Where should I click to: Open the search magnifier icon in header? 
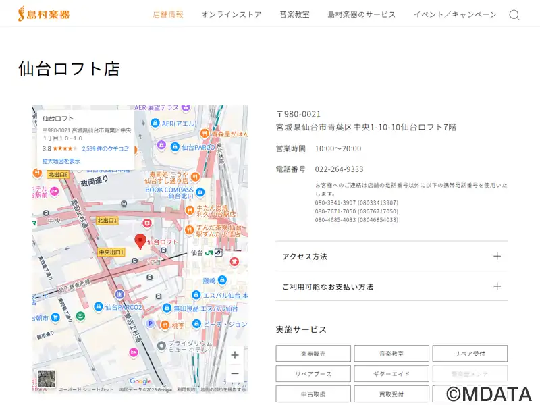pos(514,15)
